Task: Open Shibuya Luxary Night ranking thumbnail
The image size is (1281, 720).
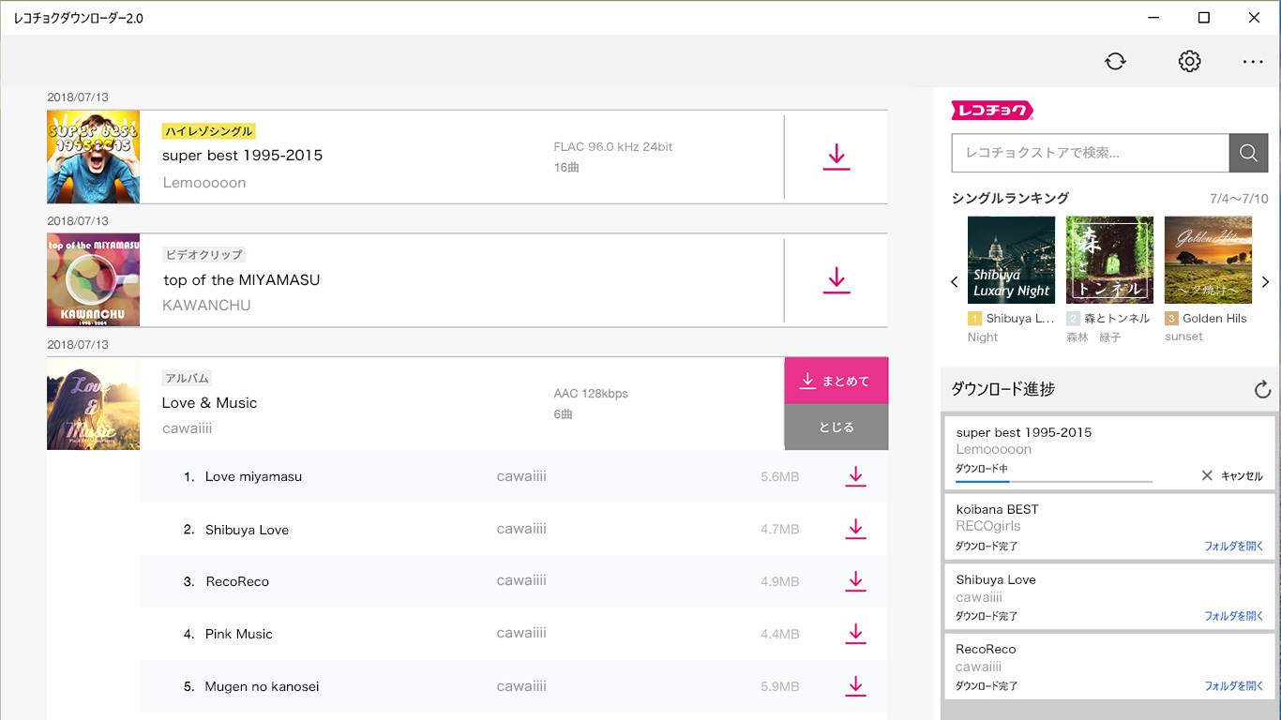Action: tap(1011, 260)
